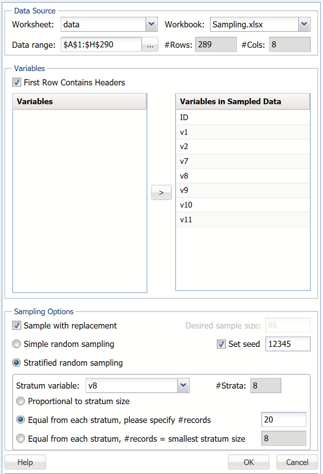Select Simple random sampling option
This screenshot has height=474, width=323.
(x=17, y=344)
